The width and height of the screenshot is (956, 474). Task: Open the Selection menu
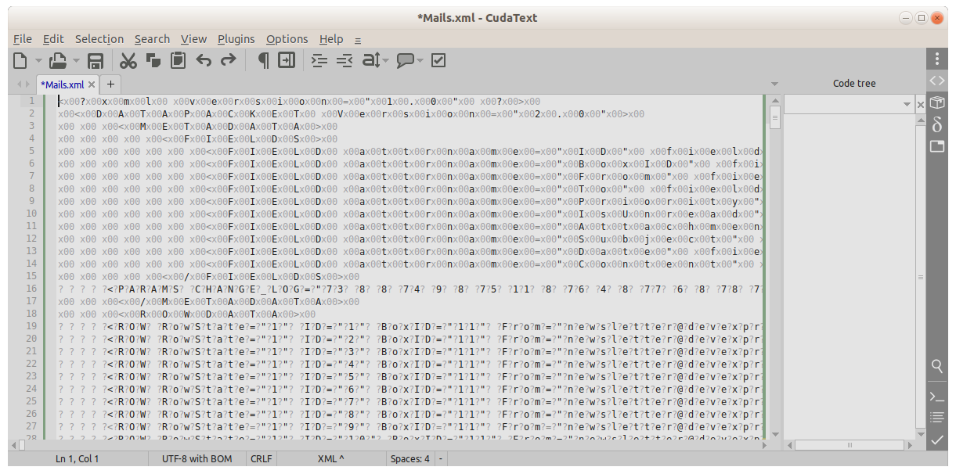pos(99,39)
